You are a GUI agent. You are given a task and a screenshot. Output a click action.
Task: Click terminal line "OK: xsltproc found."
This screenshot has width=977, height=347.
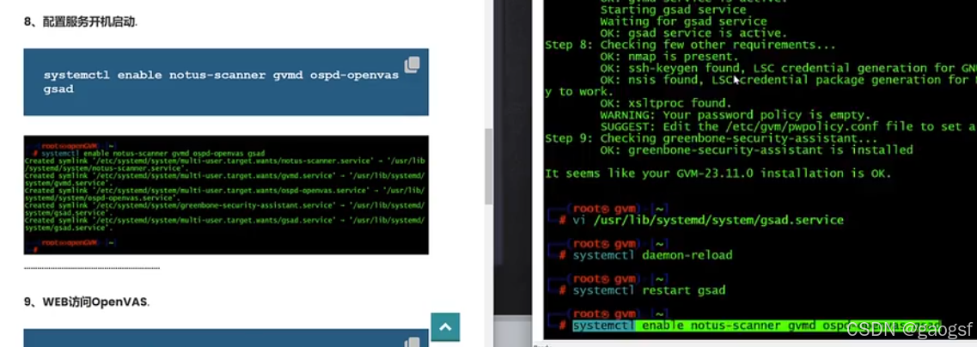[x=665, y=103]
